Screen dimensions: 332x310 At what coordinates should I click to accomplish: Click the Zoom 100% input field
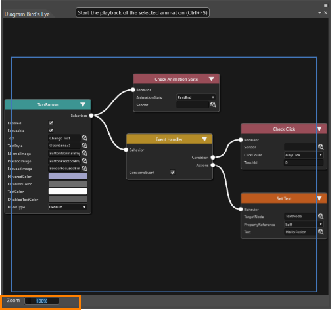coord(41,301)
